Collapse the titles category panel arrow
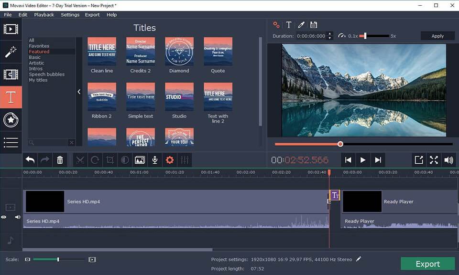This screenshot has height=275, width=459. tap(79, 92)
